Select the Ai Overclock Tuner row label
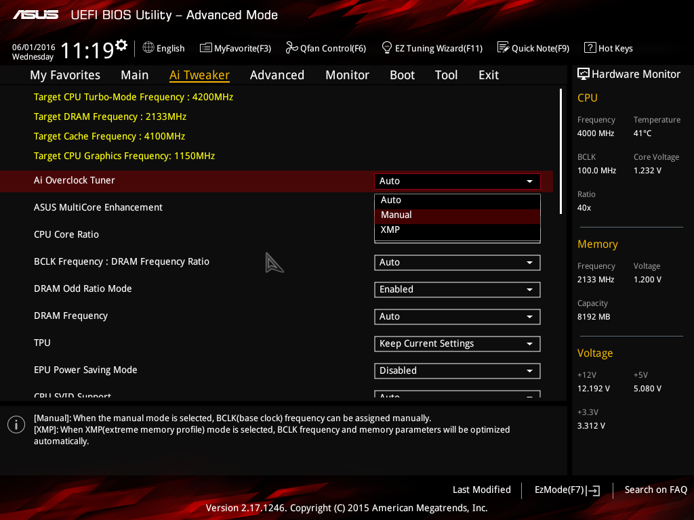This screenshot has height=520, width=694. pyautogui.click(x=75, y=180)
